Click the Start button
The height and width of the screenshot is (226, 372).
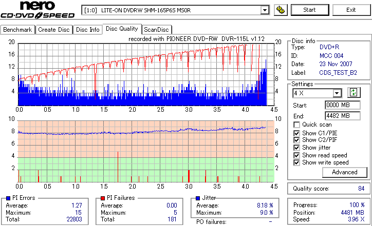coord(310,10)
